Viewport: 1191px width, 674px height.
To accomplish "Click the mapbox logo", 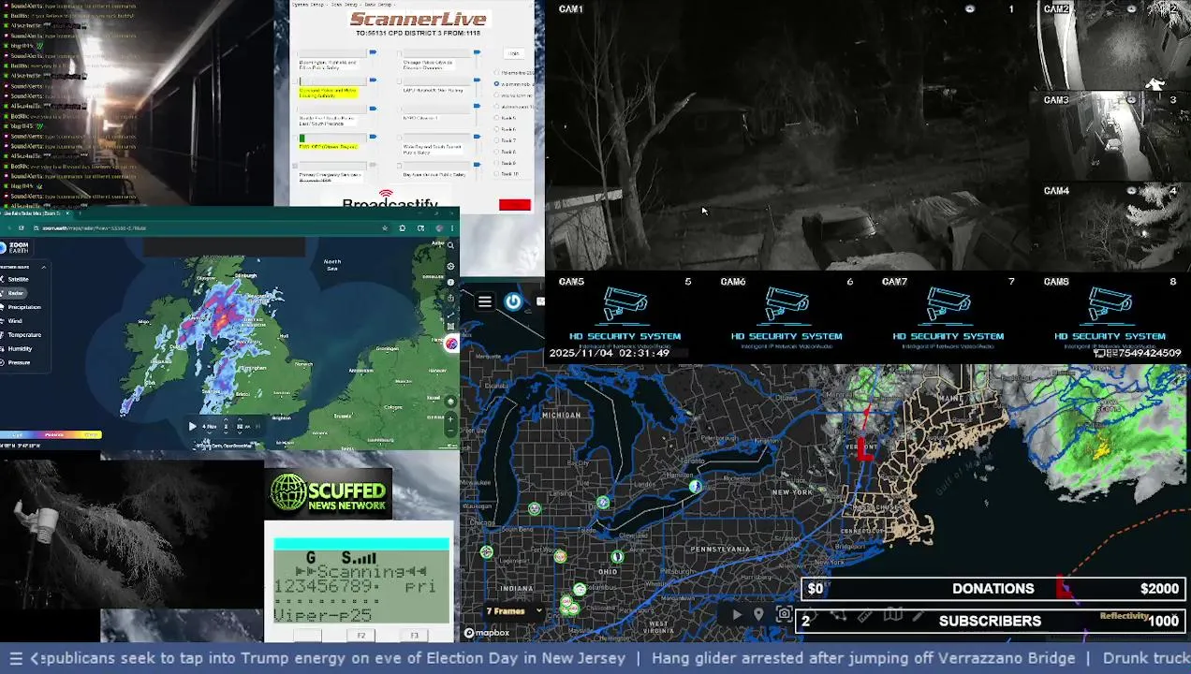I will (x=487, y=633).
